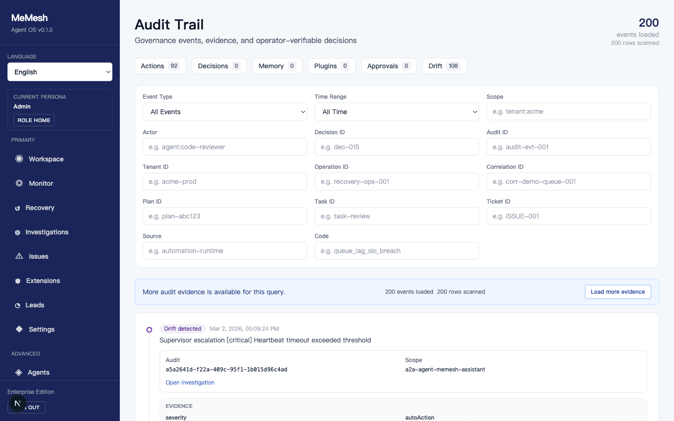This screenshot has height=421, width=674.
Task: Expand the Event Type dropdown
Action: coord(225,112)
